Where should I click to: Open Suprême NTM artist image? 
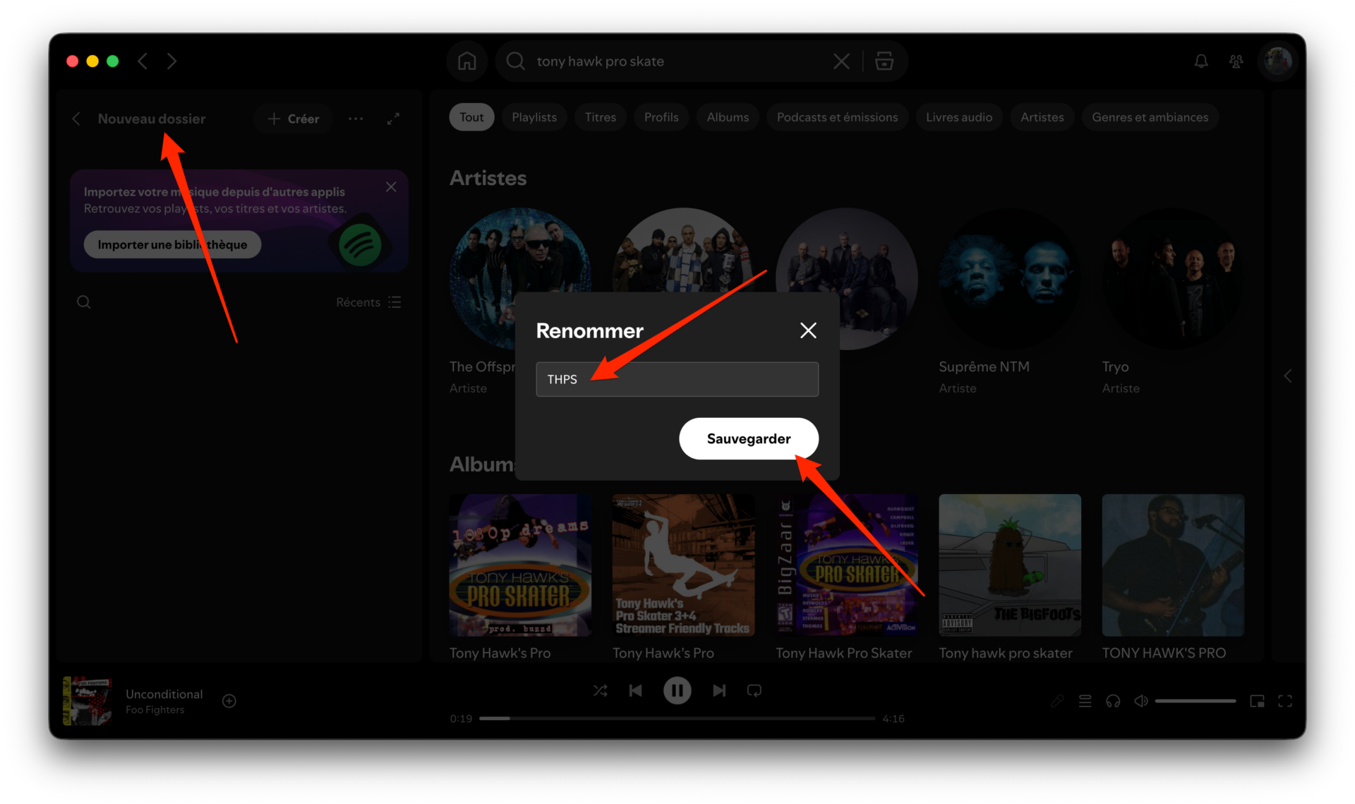click(1010, 279)
